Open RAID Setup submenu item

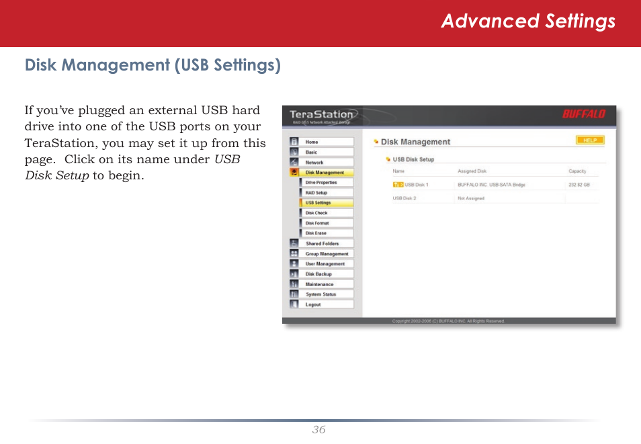coord(327,193)
